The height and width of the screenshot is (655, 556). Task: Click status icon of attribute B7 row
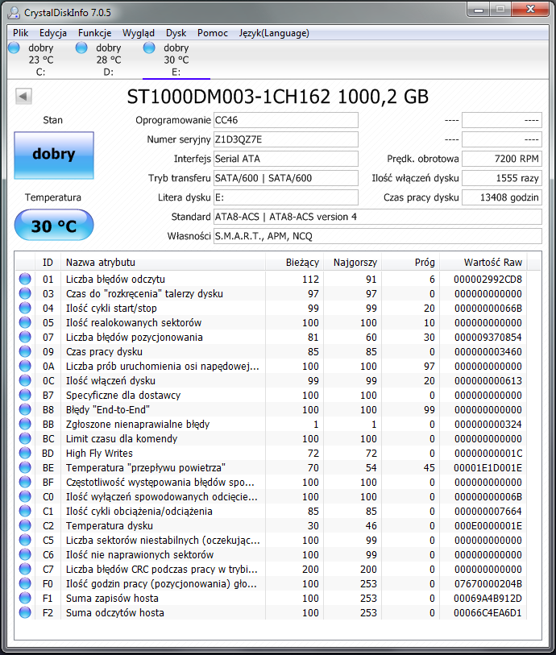[25, 395]
